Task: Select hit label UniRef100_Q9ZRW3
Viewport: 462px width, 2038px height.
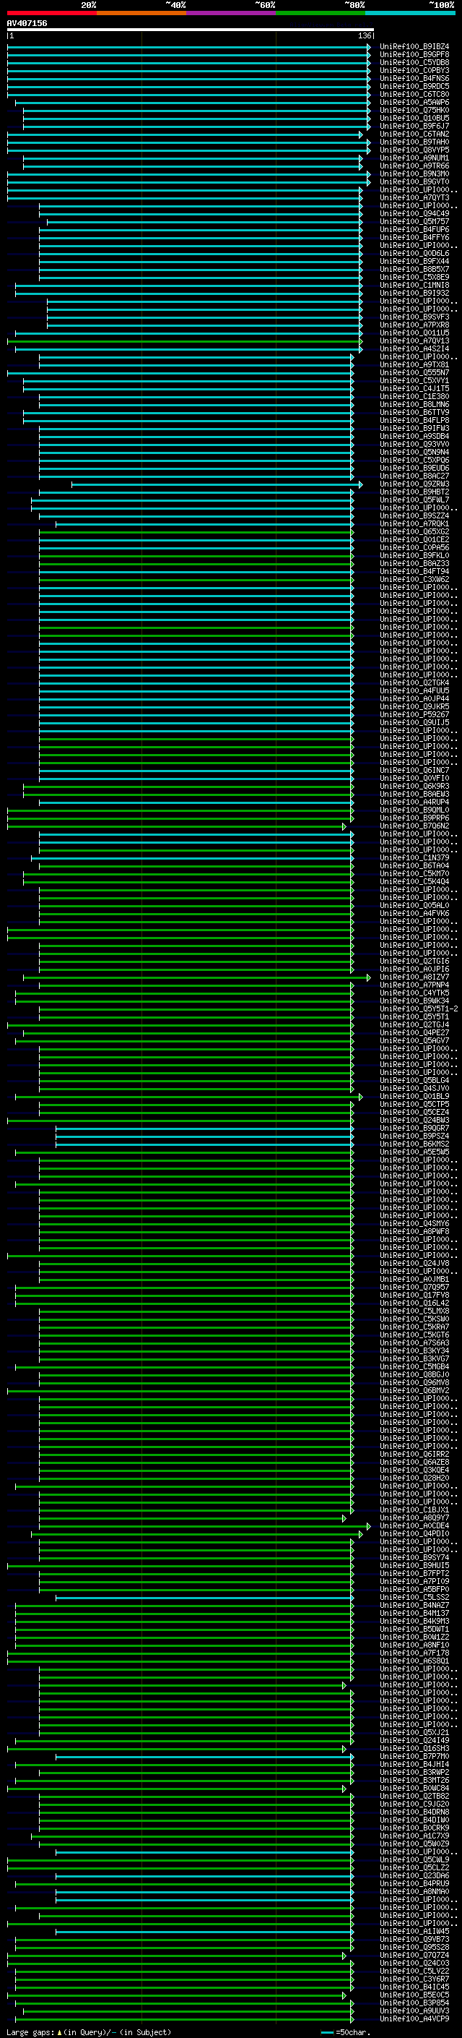Action: tap(414, 484)
